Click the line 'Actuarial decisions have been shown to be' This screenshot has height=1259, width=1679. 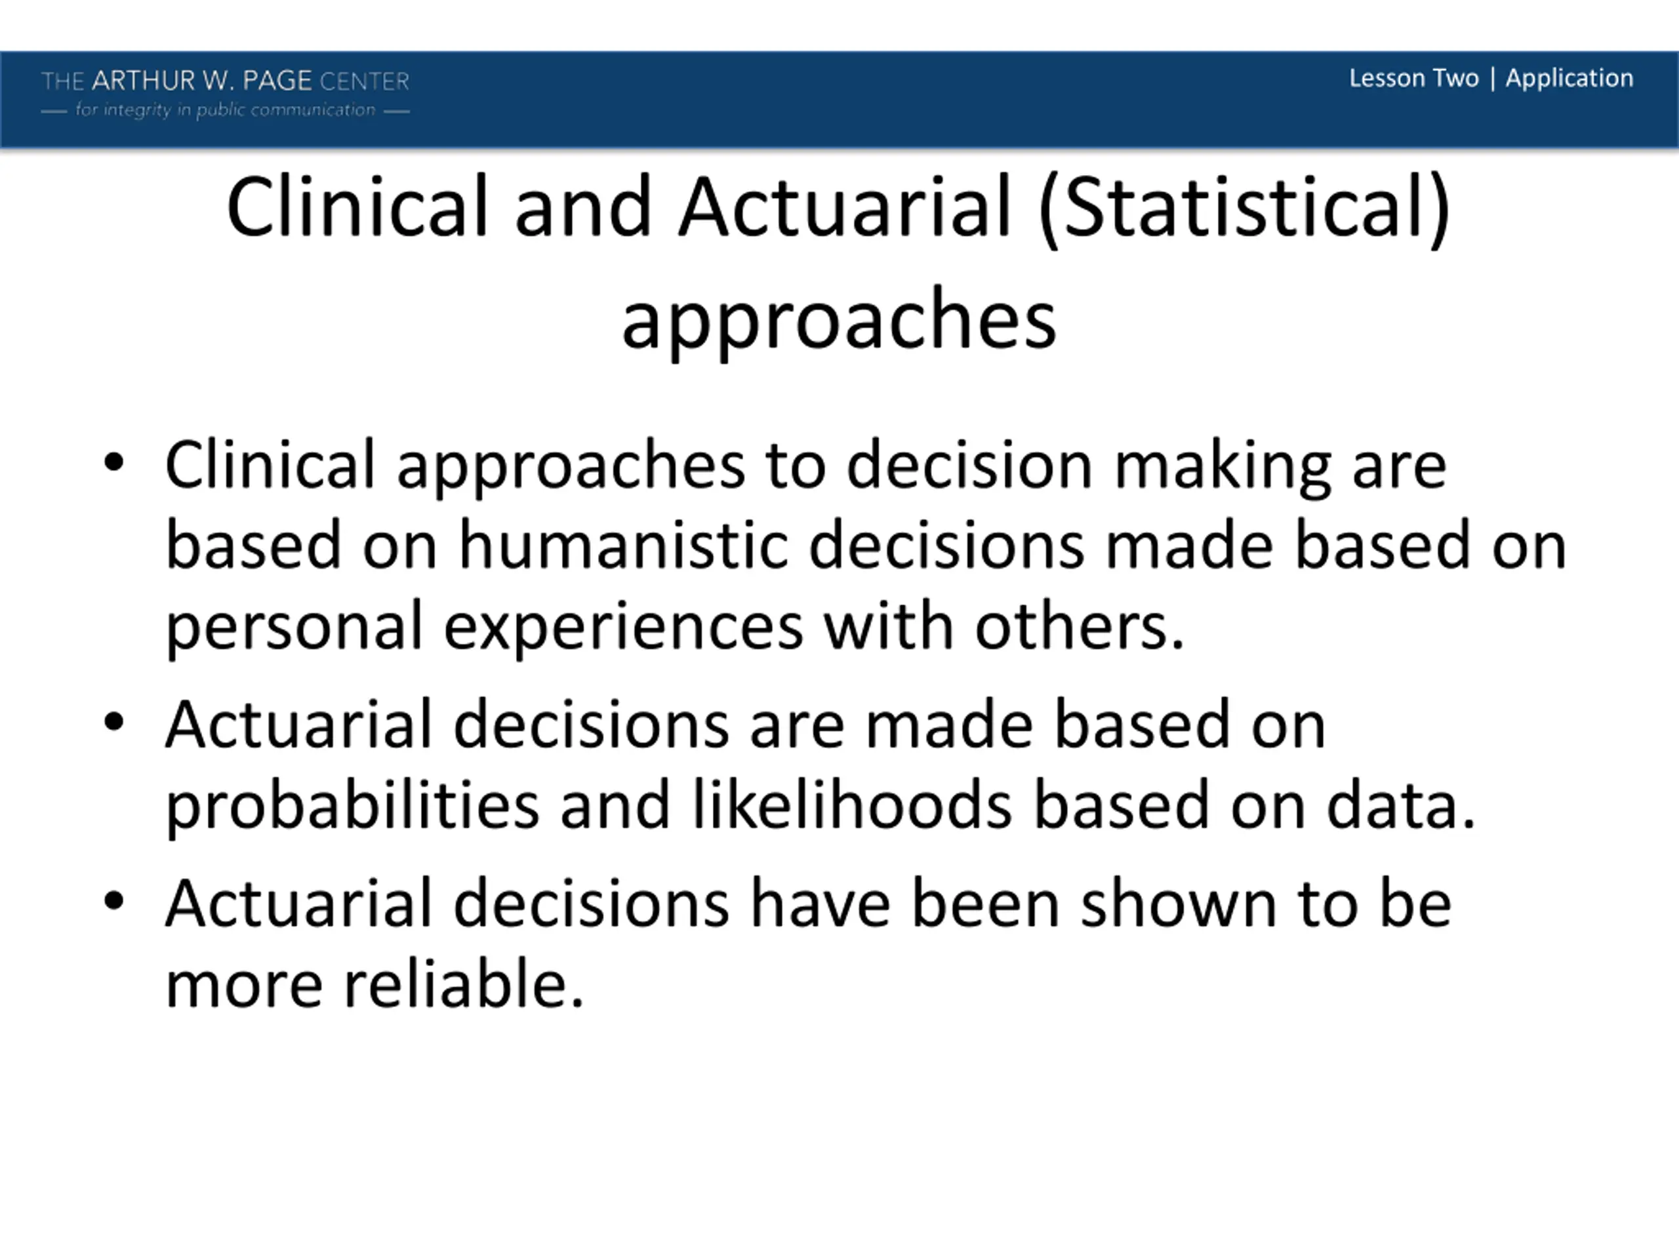[807, 903]
